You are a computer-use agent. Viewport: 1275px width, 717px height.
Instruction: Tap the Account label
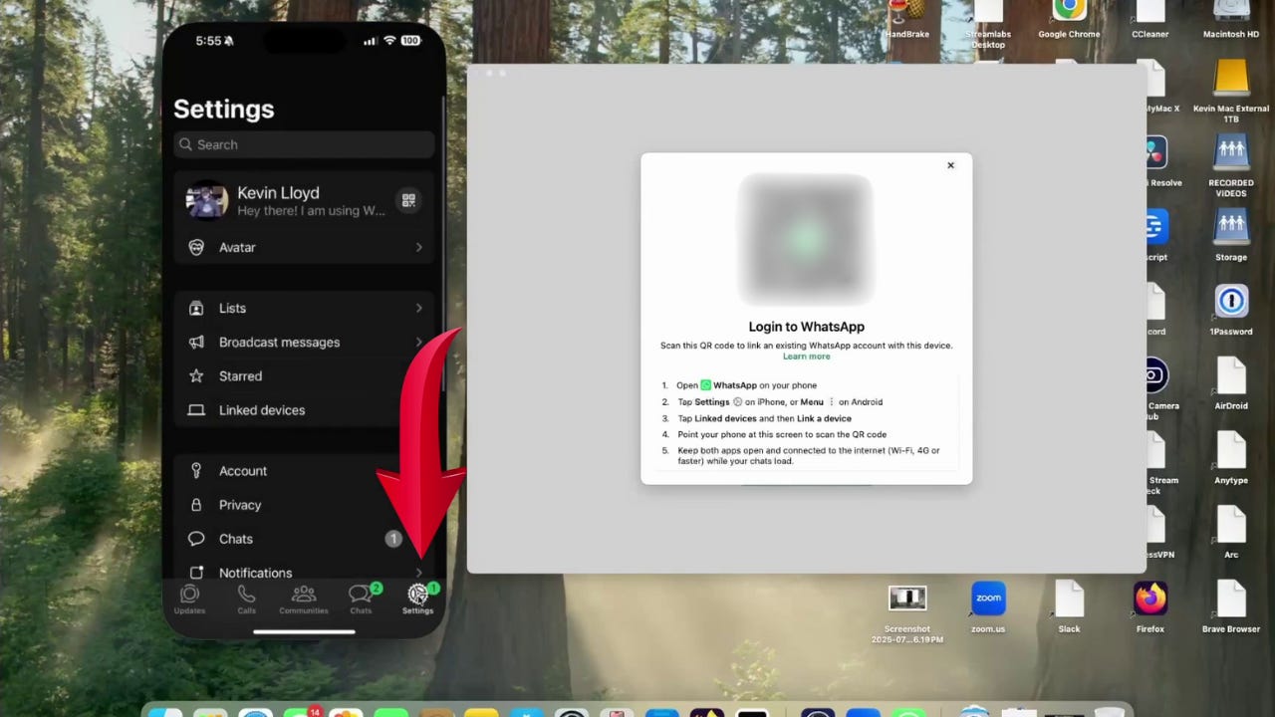243,471
